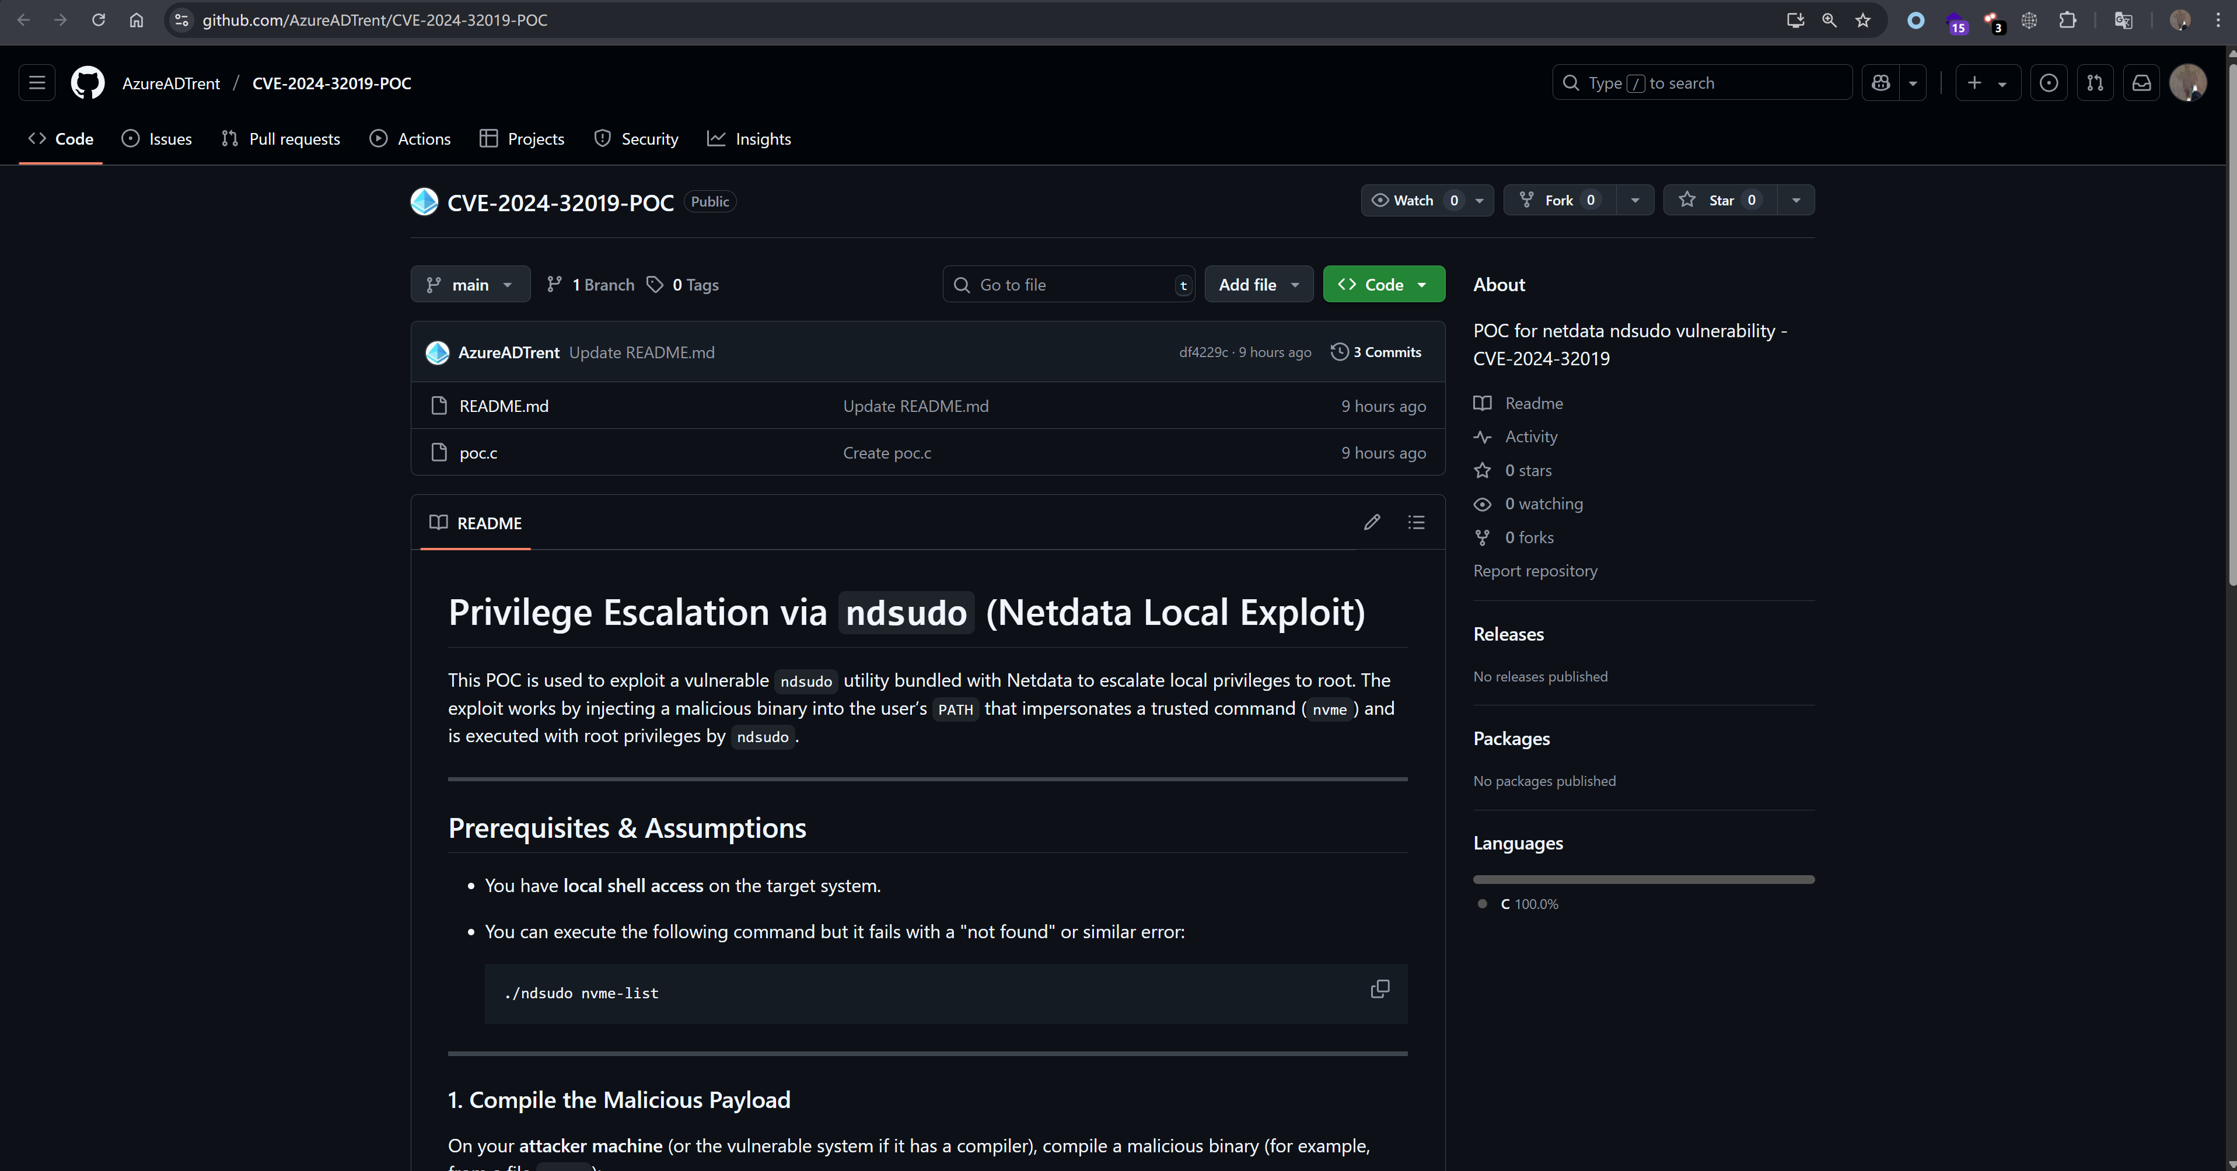
Task: Click the GitHub Octocat home logo
Action: pyautogui.click(x=88, y=82)
